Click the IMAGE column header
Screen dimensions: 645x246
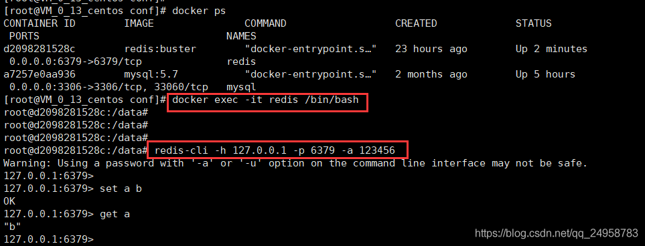139,23
